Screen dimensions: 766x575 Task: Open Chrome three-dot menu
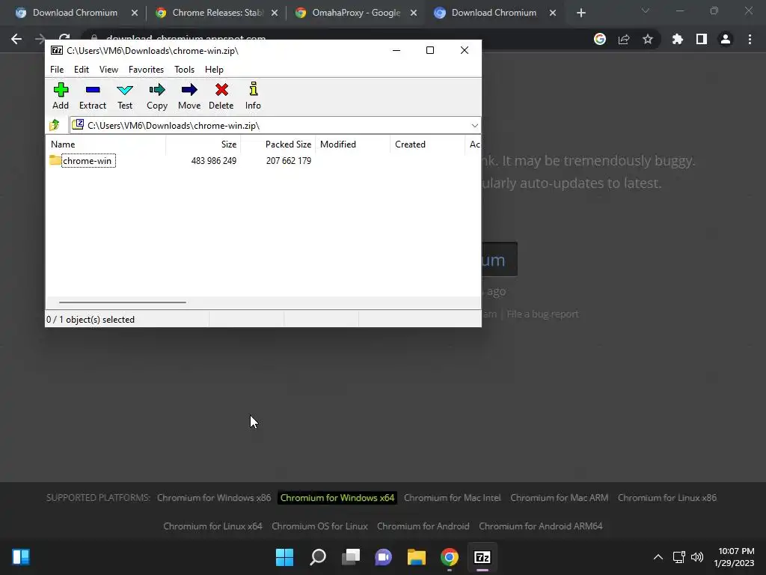[x=750, y=39]
